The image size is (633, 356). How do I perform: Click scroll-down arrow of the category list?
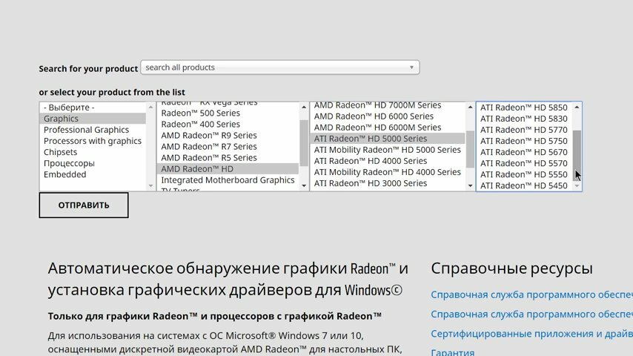pos(150,186)
